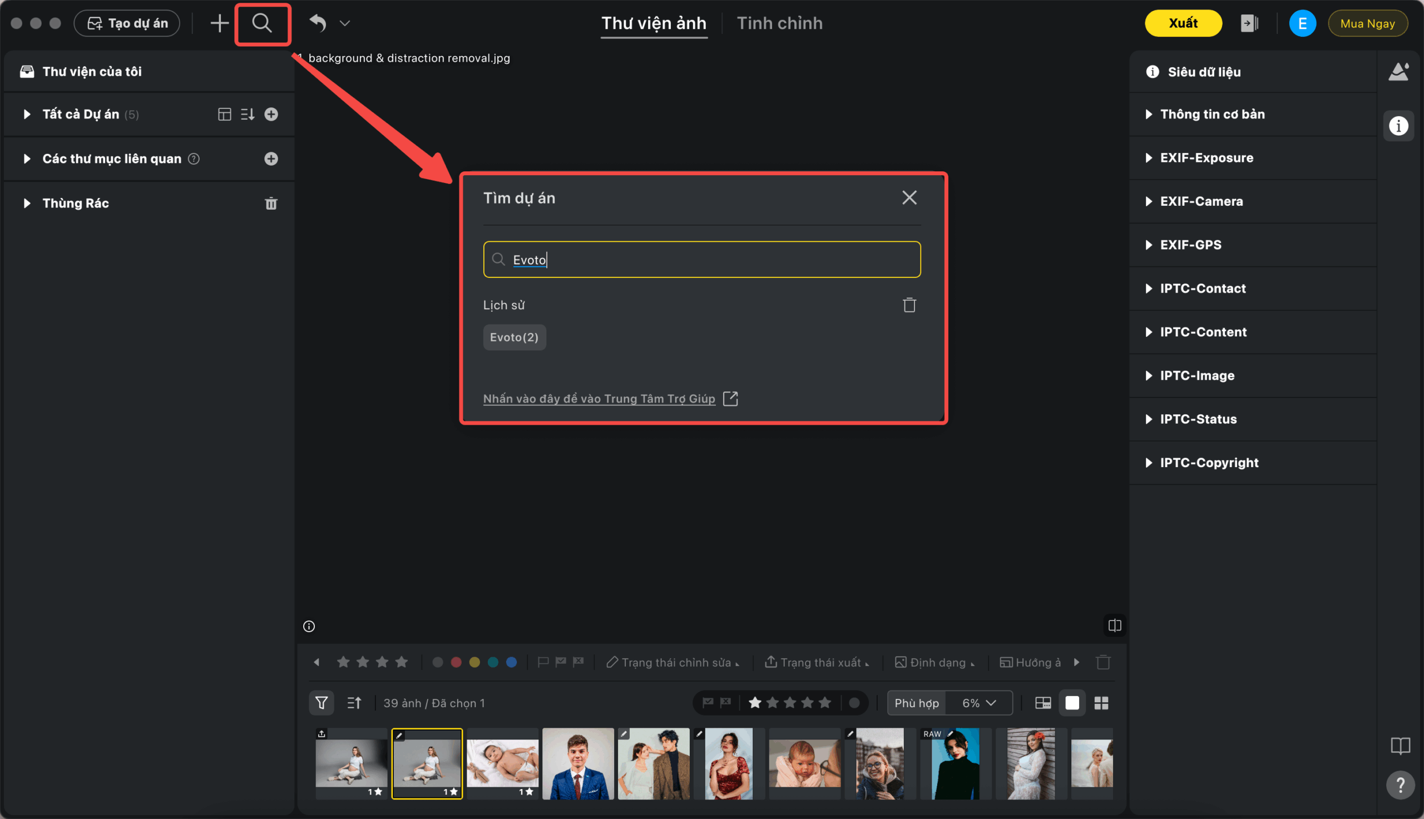The image size is (1424, 819).
Task: Filter by the yellow color label
Action: pyautogui.click(x=475, y=662)
